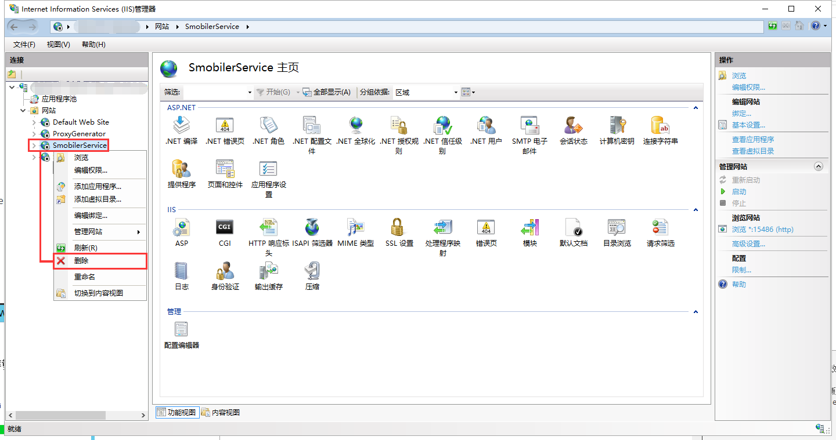Open the CGI feature icon
Viewport: 836px width, 440px height.
225,232
